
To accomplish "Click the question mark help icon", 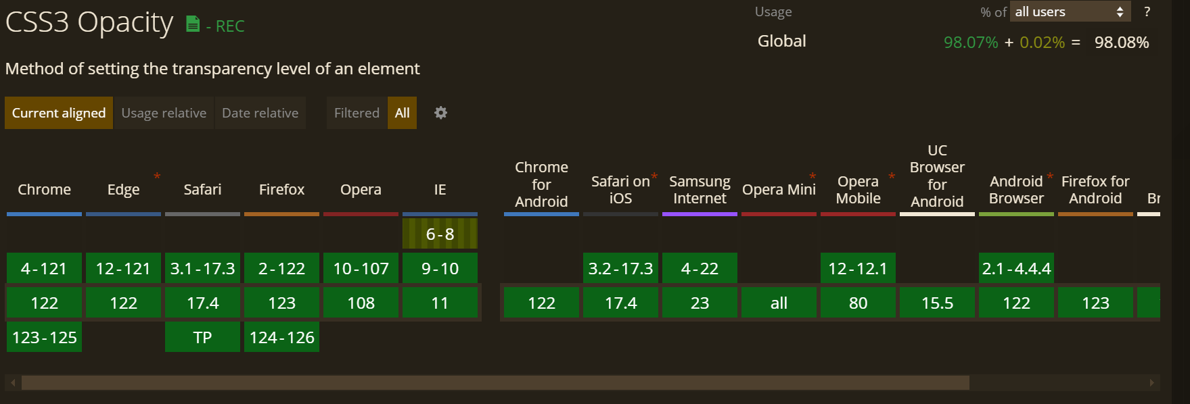I will [x=1147, y=11].
